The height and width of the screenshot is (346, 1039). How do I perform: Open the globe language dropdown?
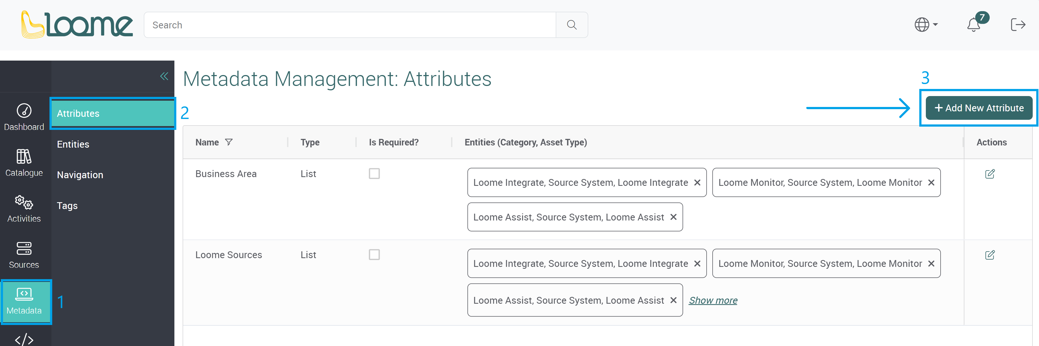[x=926, y=25]
